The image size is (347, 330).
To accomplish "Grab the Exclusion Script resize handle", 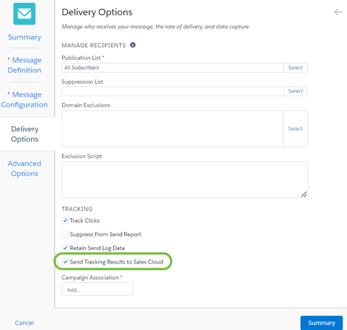I will pos(304,194).
